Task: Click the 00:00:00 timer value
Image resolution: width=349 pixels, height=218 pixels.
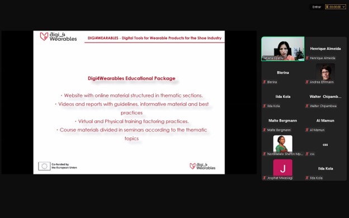Action: pyautogui.click(x=335, y=7)
